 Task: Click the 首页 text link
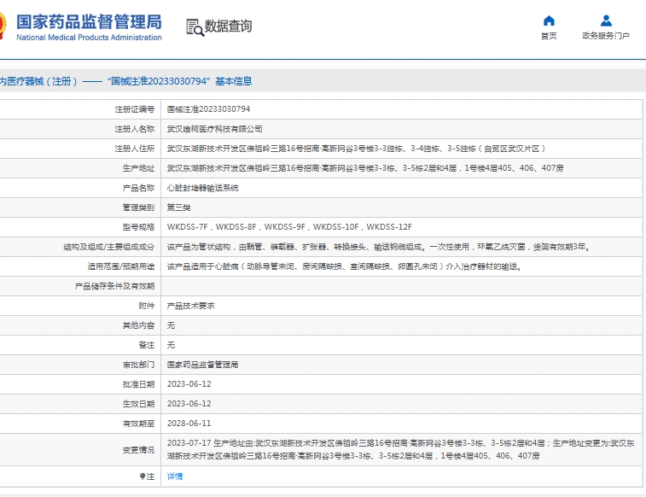coord(549,36)
